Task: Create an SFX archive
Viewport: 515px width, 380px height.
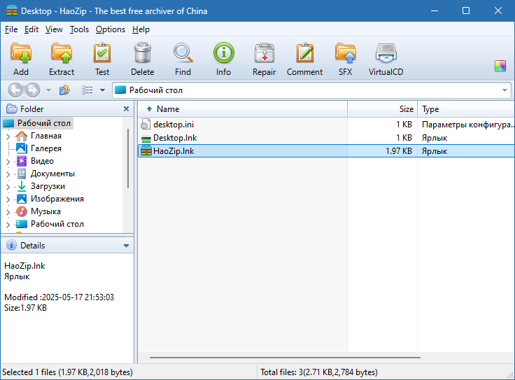Action: (x=345, y=59)
